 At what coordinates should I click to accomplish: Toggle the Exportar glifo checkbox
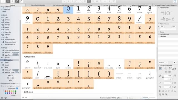(x=17, y=88)
